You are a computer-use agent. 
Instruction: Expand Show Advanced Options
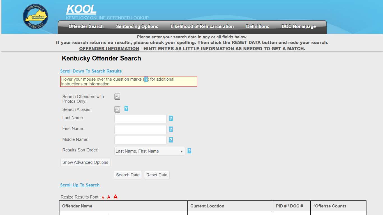(85, 162)
